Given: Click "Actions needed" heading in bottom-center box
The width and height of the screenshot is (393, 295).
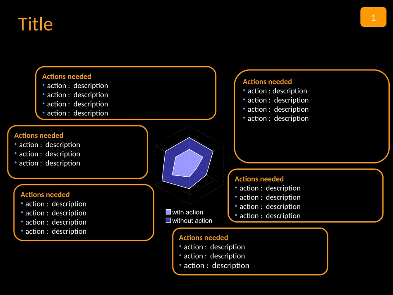Looking at the screenshot, I should tap(204, 237).
